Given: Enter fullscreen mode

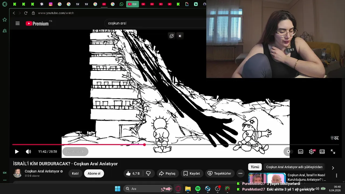Looking at the screenshot, I should coord(333,152).
